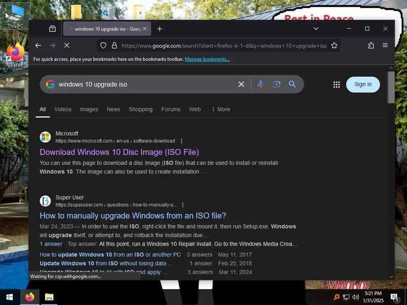Start voice search with microphone
Screen dimensions: 407x305
pos(261,84)
